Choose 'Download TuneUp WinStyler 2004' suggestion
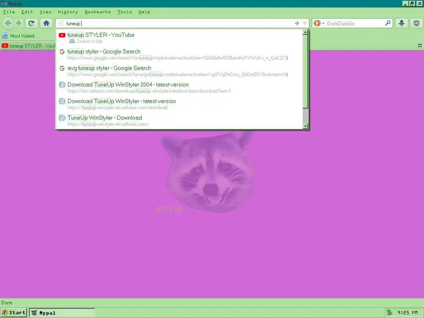This screenshot has width=424, height=318. [x=179, y=87]
